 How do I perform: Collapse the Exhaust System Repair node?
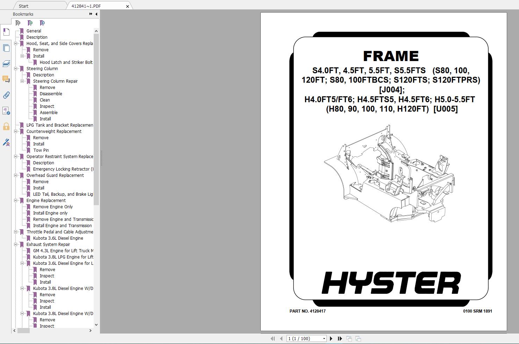[16, 245]
